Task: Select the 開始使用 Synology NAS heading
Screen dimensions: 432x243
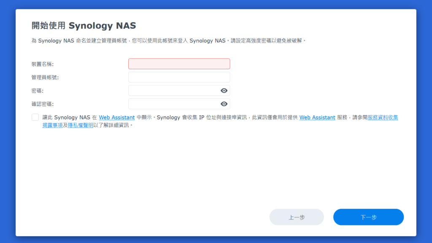Action: (x=84, y=26)
